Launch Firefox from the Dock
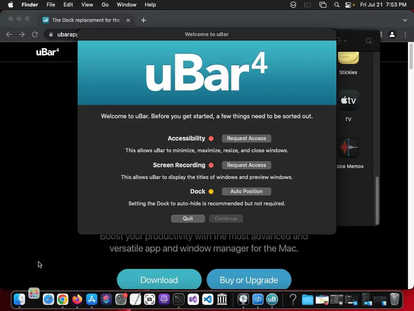This screenshot has width=414, height=311. [x=77, y=299]
